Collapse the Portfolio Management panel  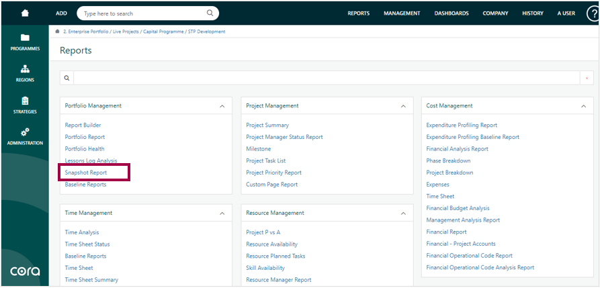[x=222, y=106]
